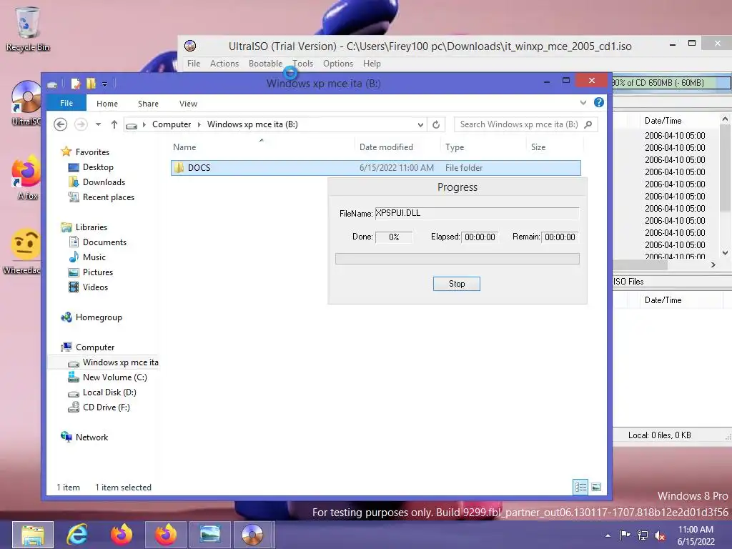Open the Wheredac emoji desktop icon
This screenshot has width=732, height=549.
(x=22, y=252)
